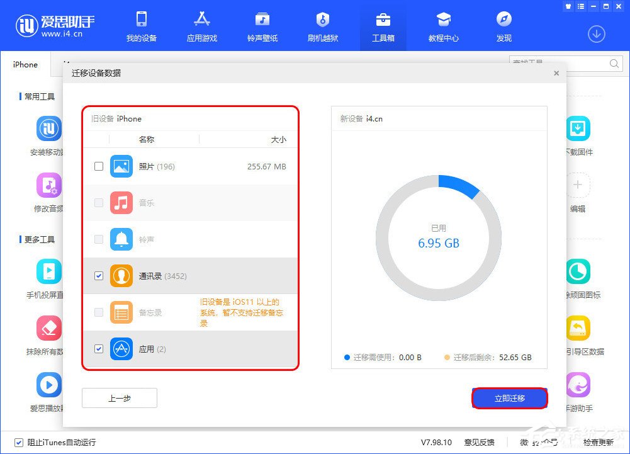This screenshot has width=630, height=454.
Task: Go back using the 上一步 button
Action: pyautogui.click(x=119, y=397)
